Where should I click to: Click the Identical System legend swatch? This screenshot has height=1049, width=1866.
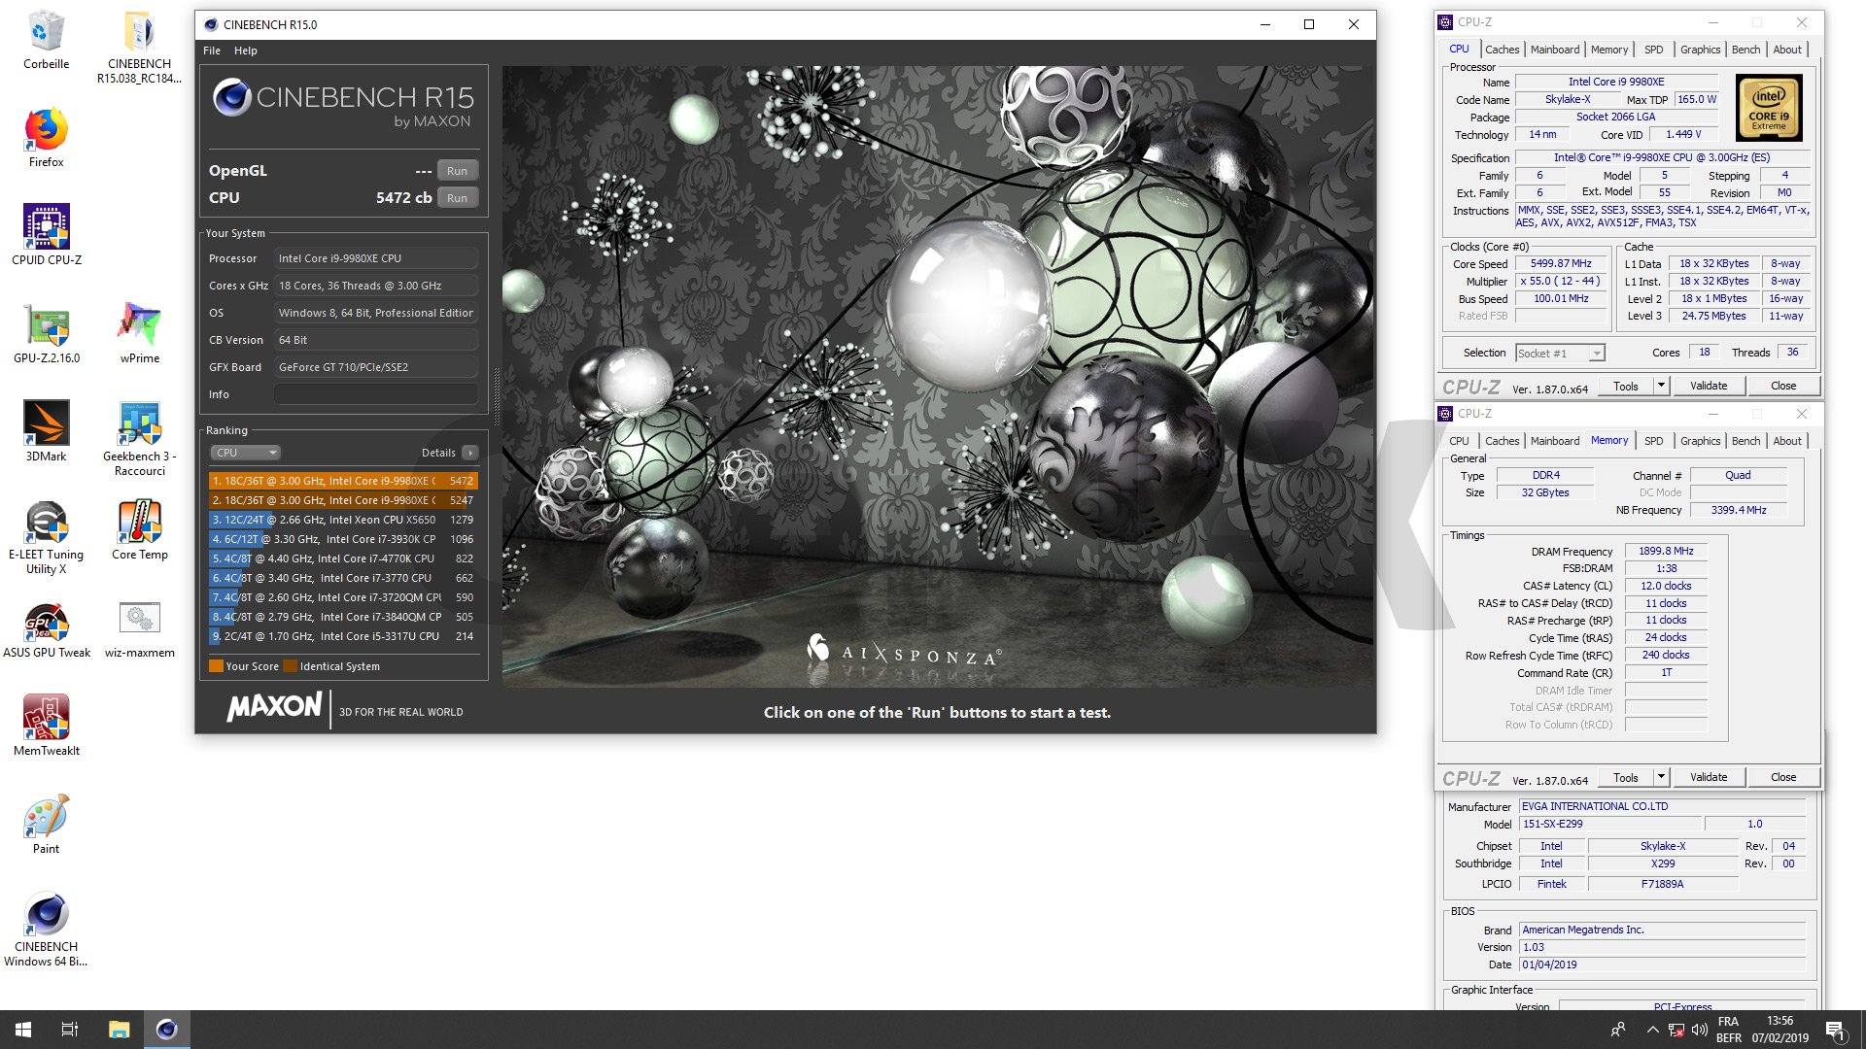(x=290, y=666)
